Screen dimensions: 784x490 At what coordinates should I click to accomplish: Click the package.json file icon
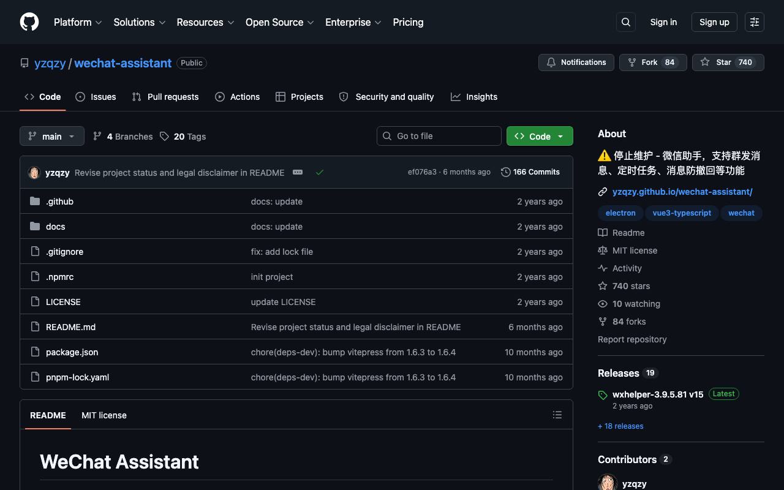35,352
